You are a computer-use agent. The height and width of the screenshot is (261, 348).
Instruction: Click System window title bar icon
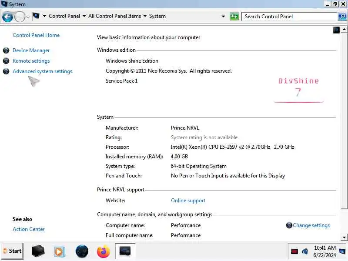[x=4, y=4]
